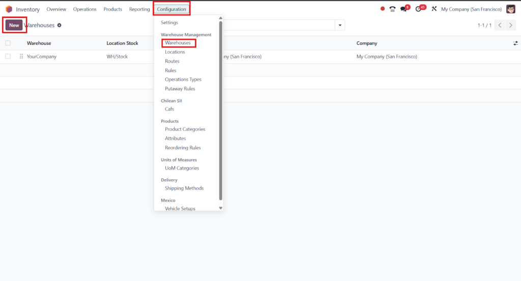The image size is (521, 281).
Task: Sort by the Company column header
Action: (367, 43)
